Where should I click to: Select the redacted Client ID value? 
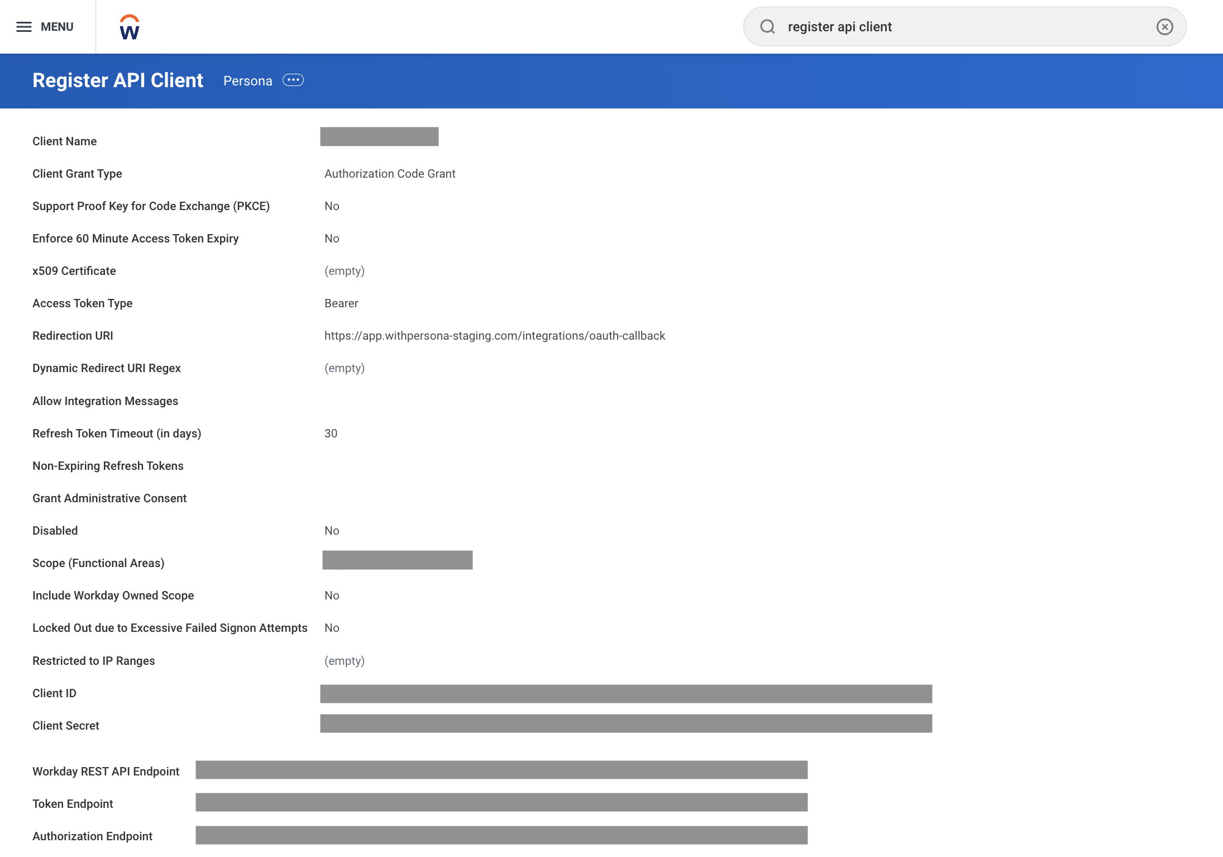(625, 694)
